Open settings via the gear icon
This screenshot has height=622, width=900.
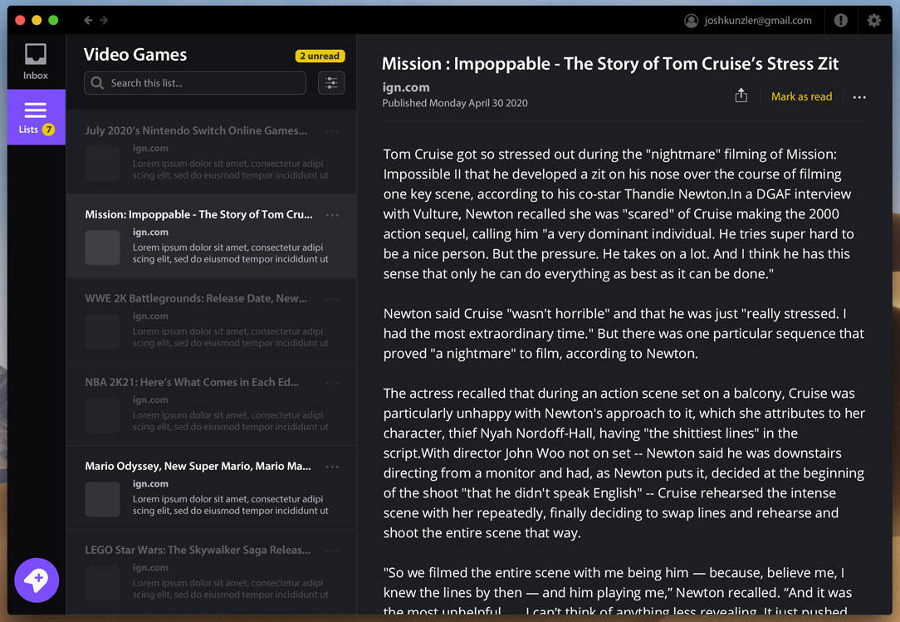pos(873,21)
